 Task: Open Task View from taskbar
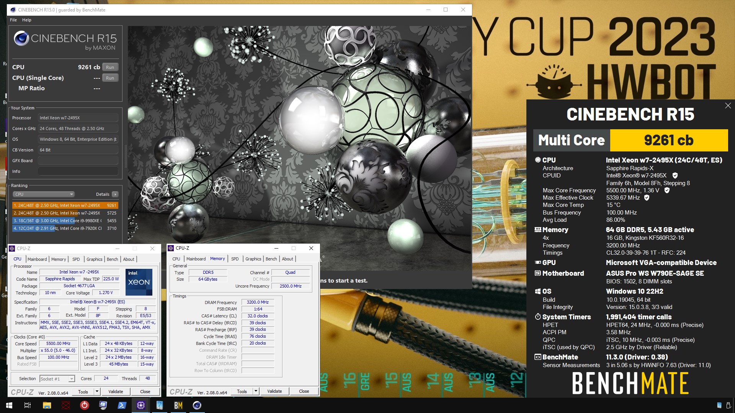click(28, 405)
